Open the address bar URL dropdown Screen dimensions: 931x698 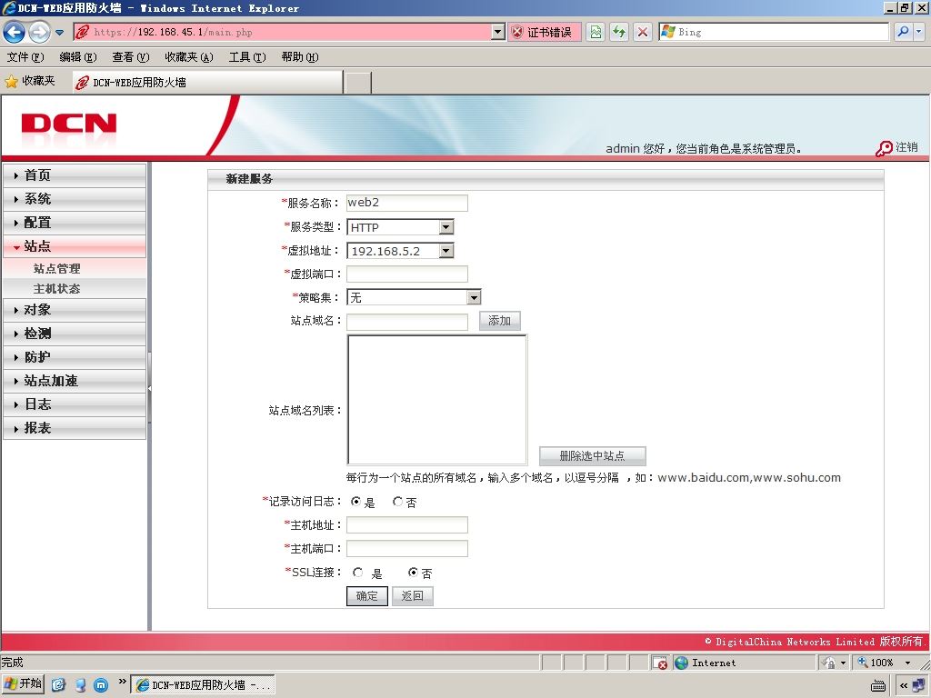click(x=498, y=32)
